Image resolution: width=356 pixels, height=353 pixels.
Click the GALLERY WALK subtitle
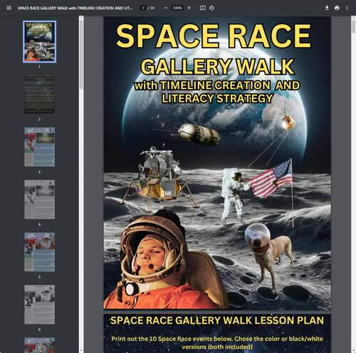coord(218,67)
